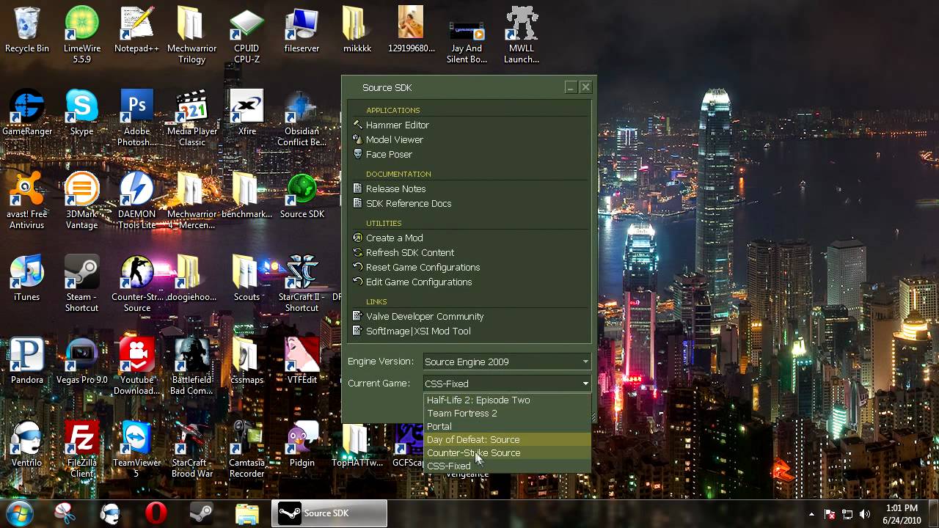Open GameRanger desktop shortcut

point(27,113)
